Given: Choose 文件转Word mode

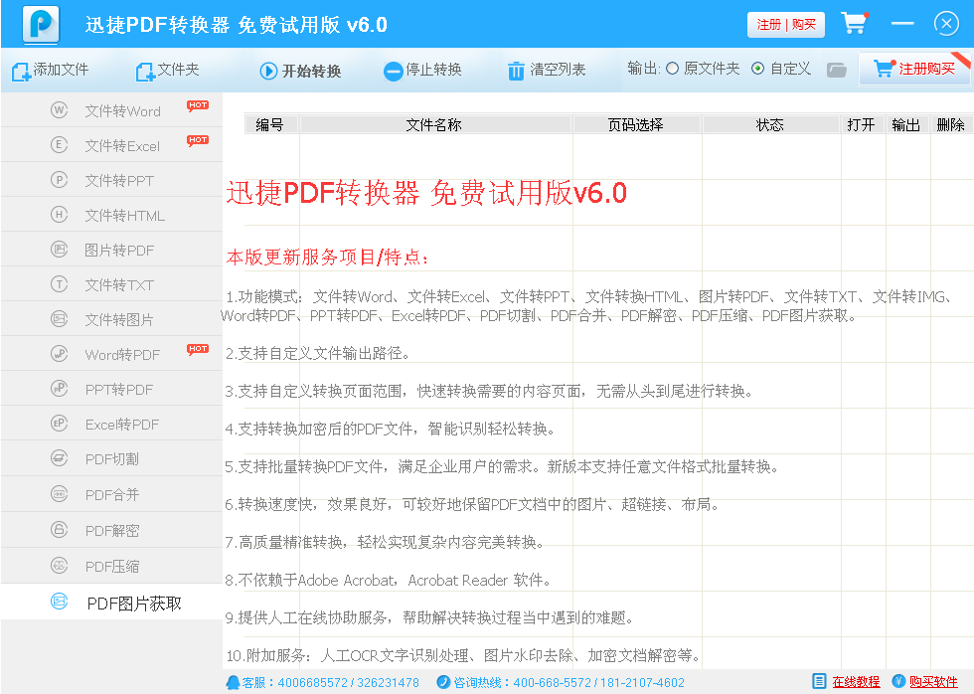Looking at the screenshot, I should pos(111,110).
